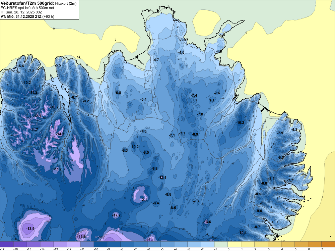
Task: Click the -8.9 temperature value on the map
Action: [195, 134]
